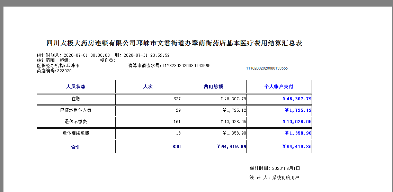Click the black ¥1,358.90 total cost cell
The image size is (393, 192).
(214, 134)
